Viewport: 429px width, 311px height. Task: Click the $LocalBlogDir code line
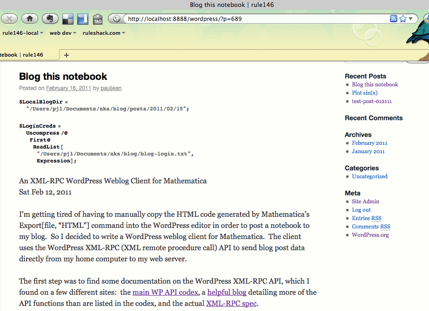[43, 102]
